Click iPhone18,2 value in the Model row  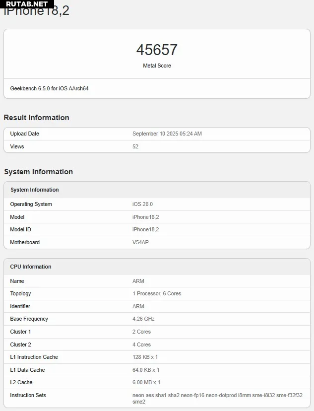point(146,217)
